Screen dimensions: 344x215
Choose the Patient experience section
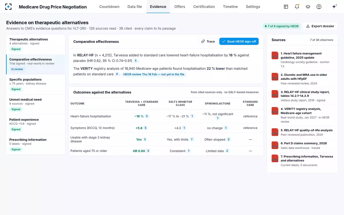[36, 125]
